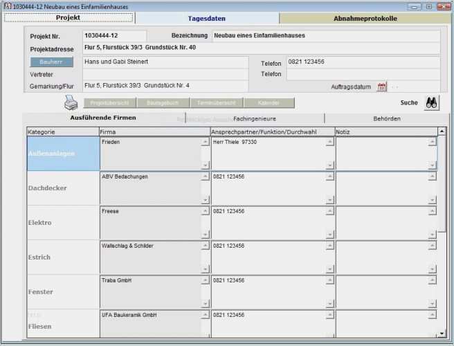
Task: Click the application icon in the title bar
Action: pyautogui.click(x=8, y=6)
